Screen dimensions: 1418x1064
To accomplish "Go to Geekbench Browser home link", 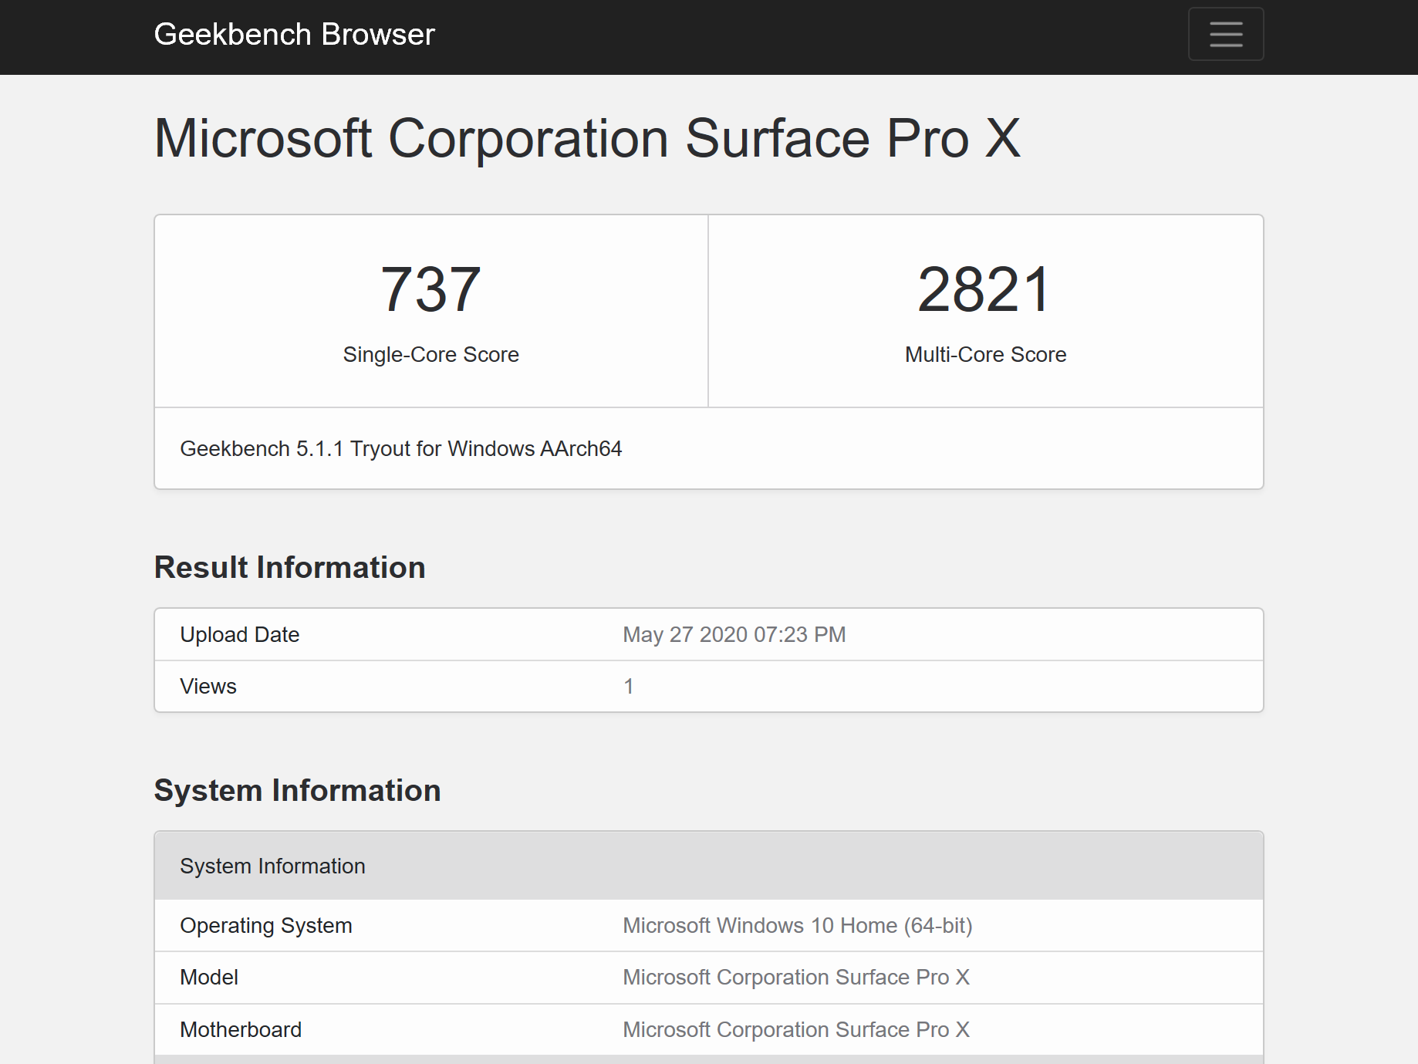I will 294,34.
